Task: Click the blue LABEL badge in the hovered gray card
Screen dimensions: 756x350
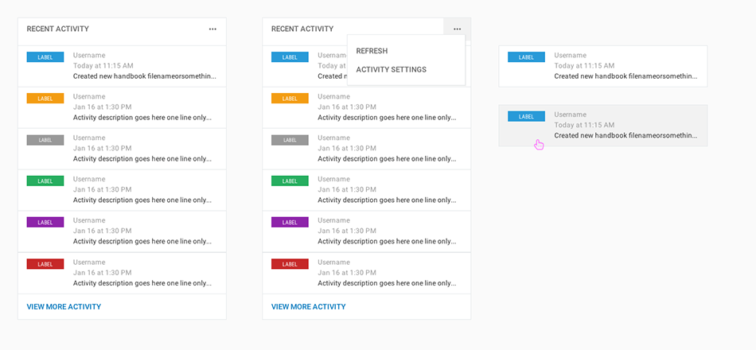Action: point(526,117)
